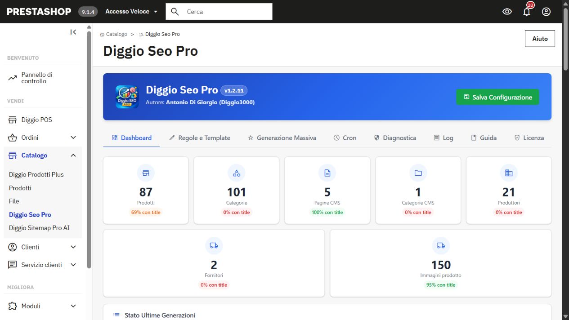Open Diggio Sitemap Pro AI menu item
Image resolution: width=569 pixels, height=320 pixels.
[x=39, y=228]
